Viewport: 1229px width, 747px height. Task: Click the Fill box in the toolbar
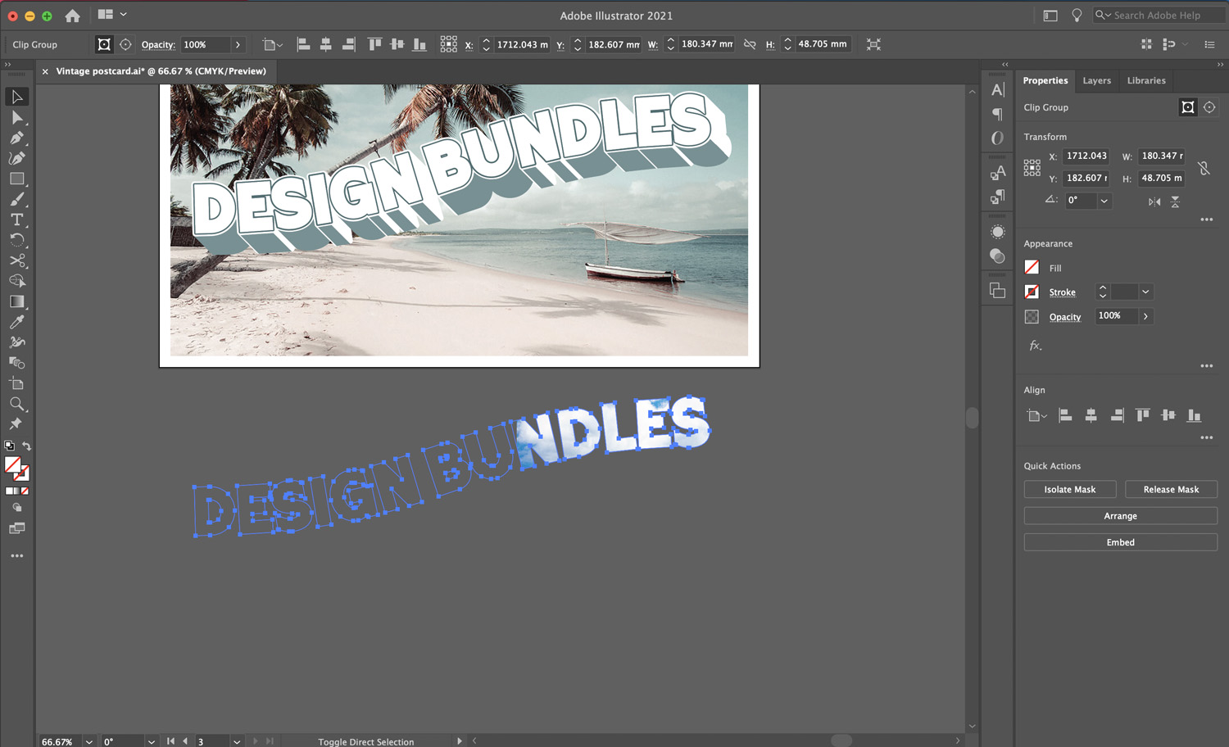tap(12, 465)
